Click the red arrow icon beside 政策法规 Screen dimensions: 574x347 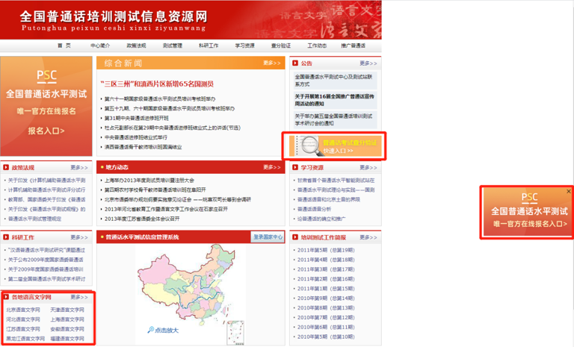[6, 168]
